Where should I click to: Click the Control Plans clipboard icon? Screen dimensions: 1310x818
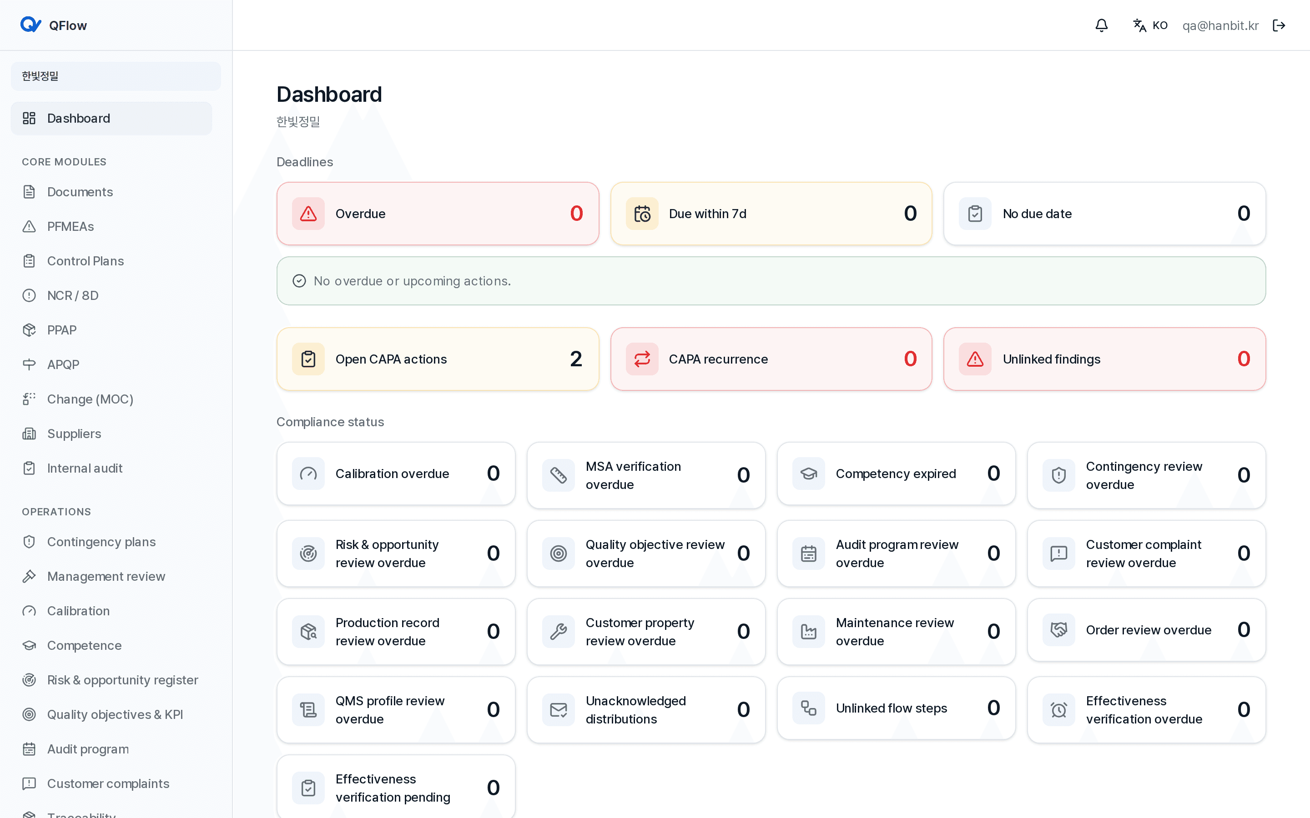click(x=29, y=261)
